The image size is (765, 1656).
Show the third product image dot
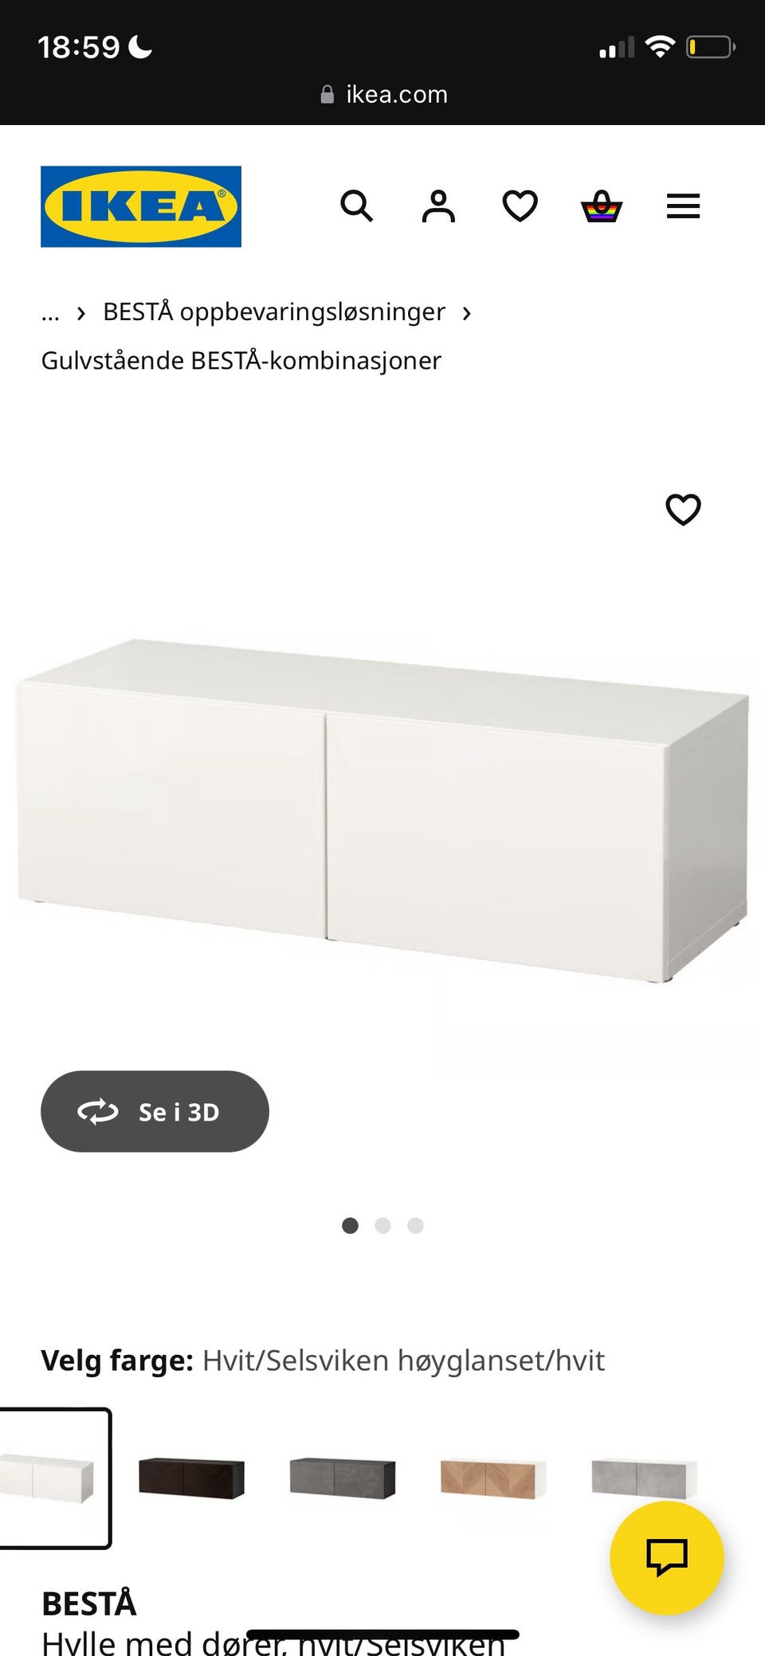pyautogui.click(x=415, y=1225)
